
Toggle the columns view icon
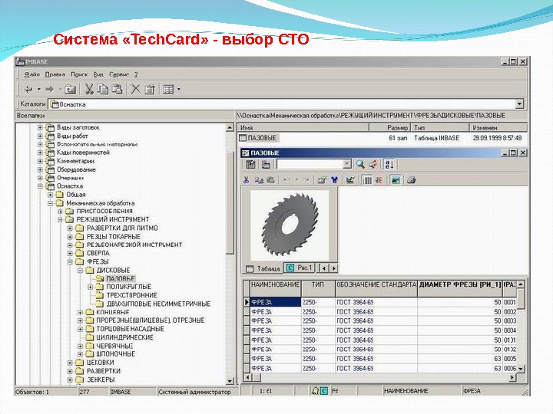[367, 180]
